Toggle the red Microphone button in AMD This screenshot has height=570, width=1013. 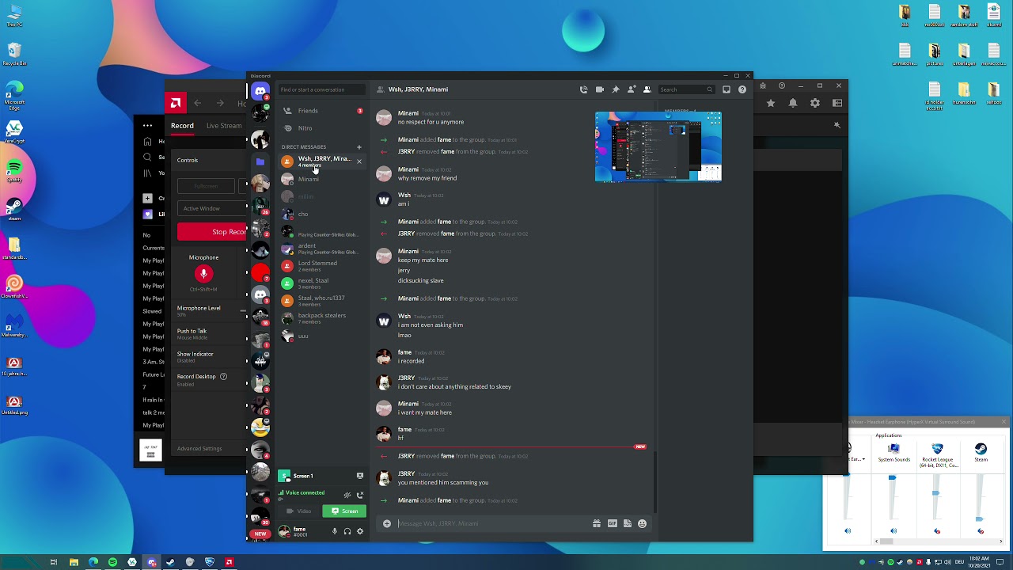[x=203, y=274]
